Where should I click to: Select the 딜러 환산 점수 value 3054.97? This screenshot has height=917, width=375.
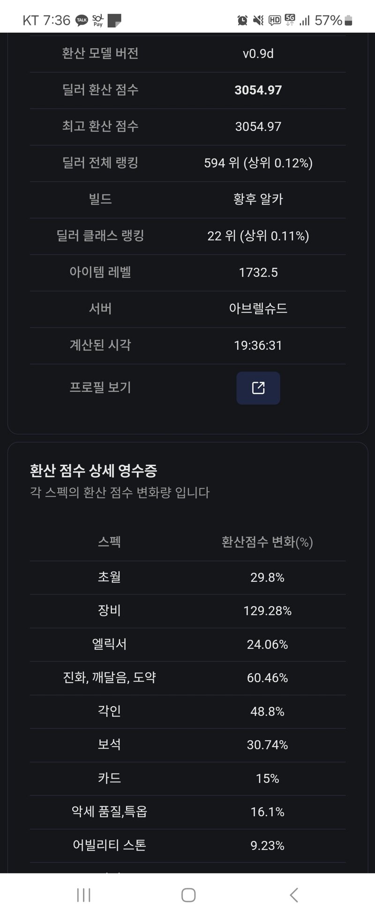click(x=258, y=90)
